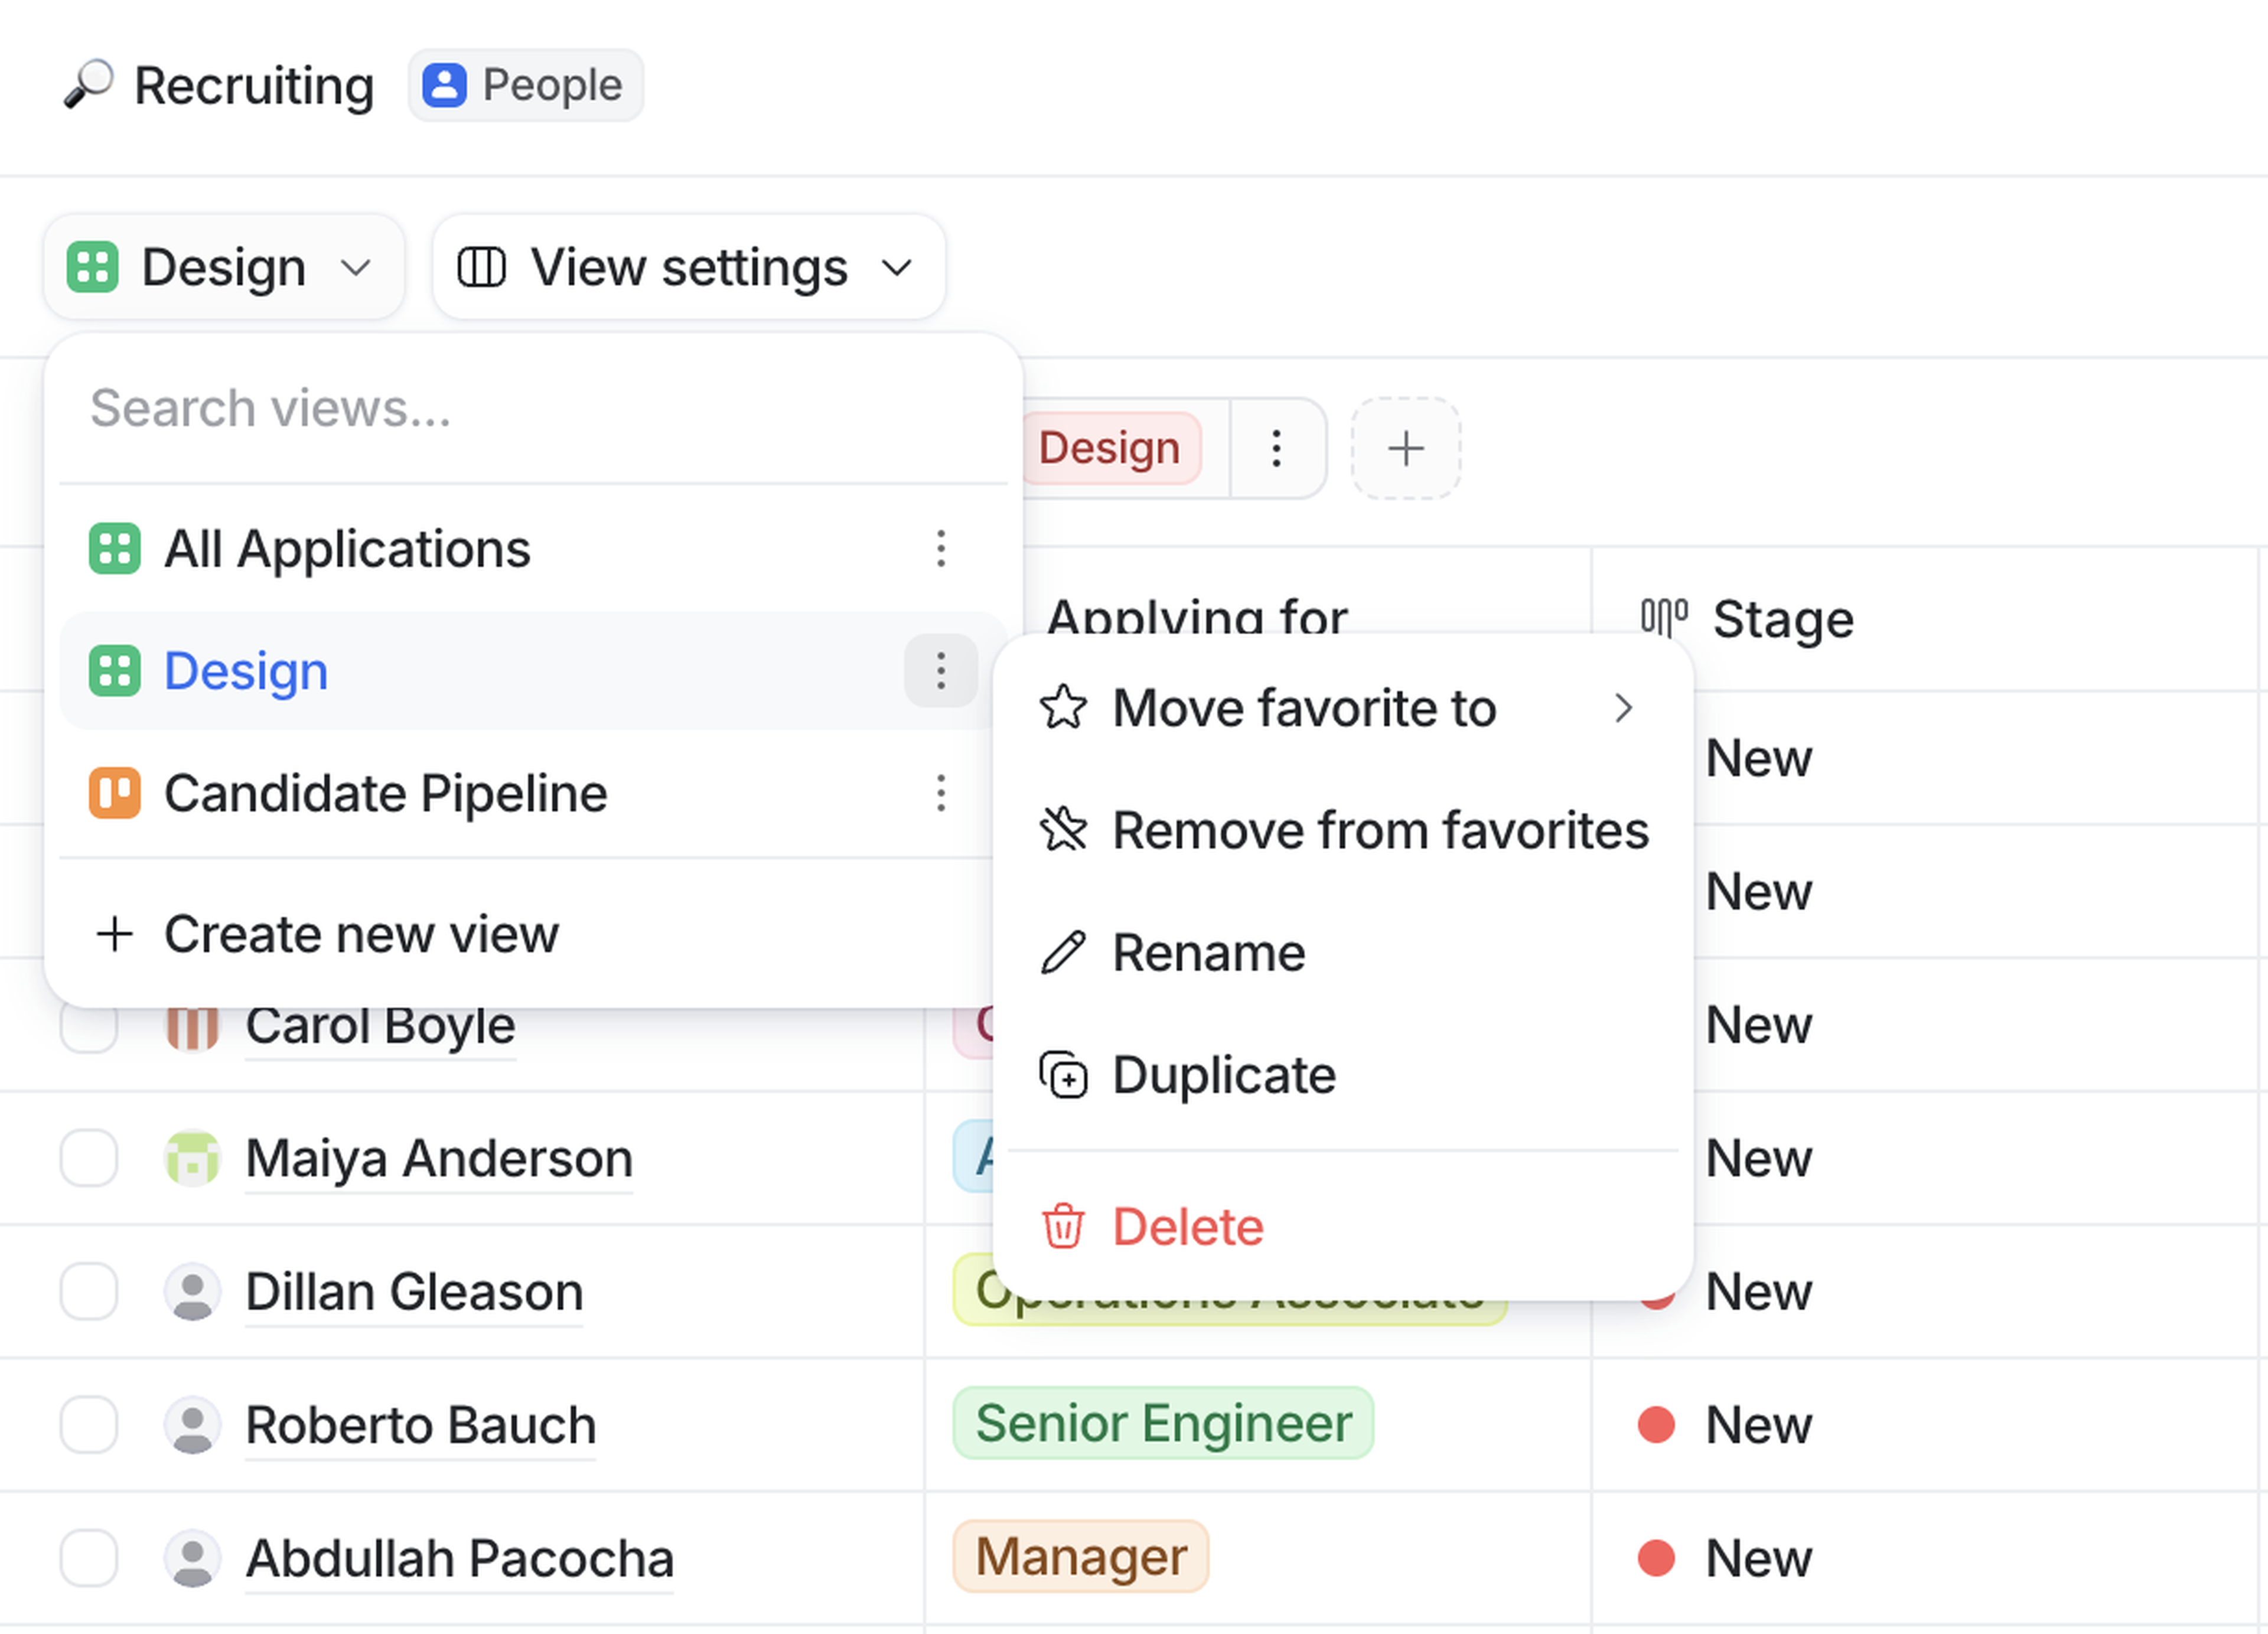Select Roberto Bauch's row checkbox

click(89, 1425)
